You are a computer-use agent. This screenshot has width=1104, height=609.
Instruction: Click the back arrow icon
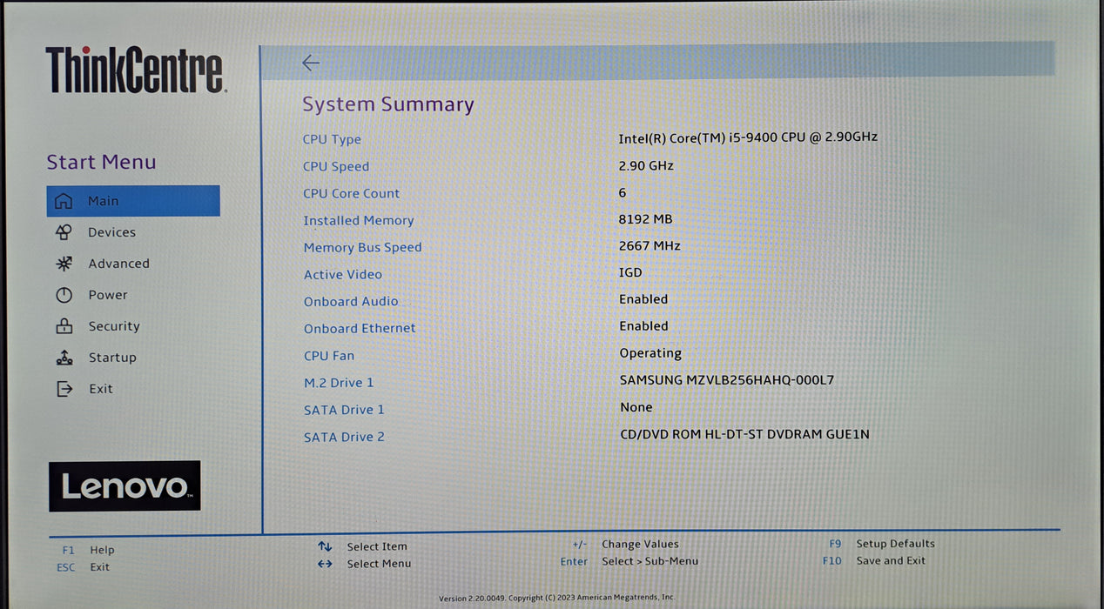(x=311, y=63)
